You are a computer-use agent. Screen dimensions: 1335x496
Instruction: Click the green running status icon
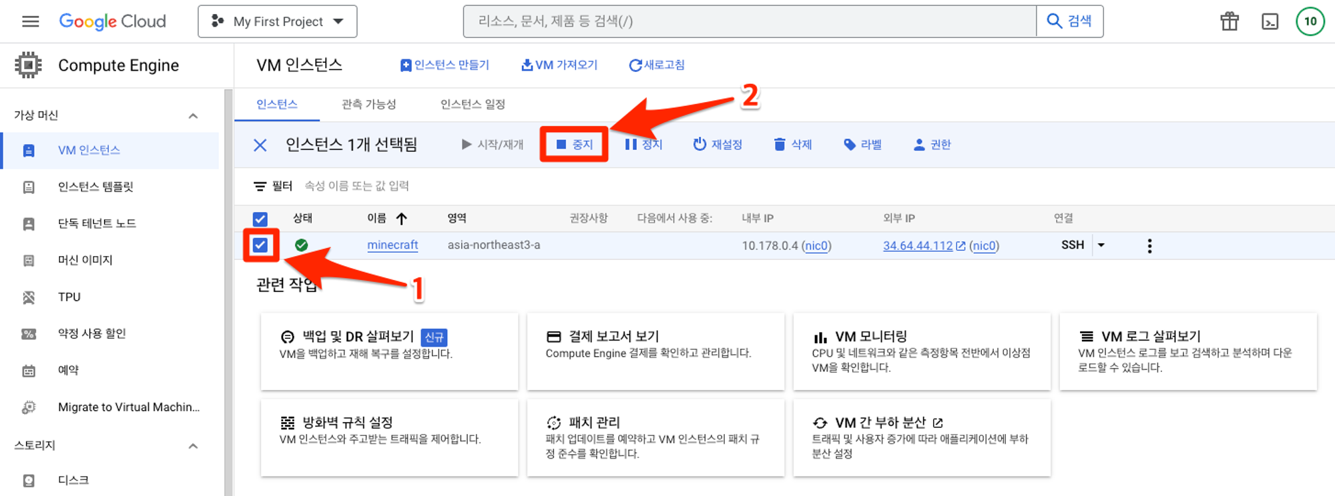pos(302,245)
